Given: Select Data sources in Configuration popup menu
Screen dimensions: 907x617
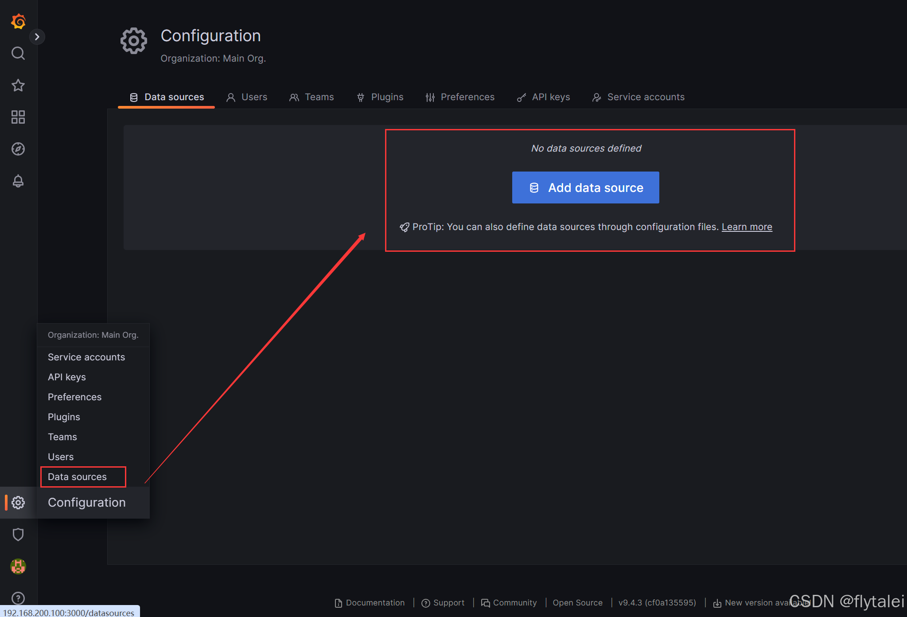Looking at the screenshot, I should [78, 477].
